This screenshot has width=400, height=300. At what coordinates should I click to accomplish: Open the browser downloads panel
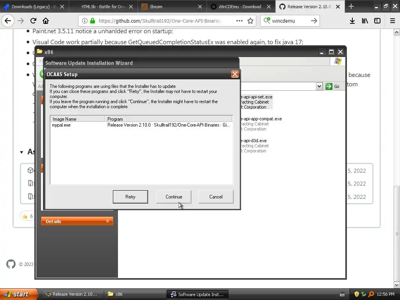tap(352, 21)
